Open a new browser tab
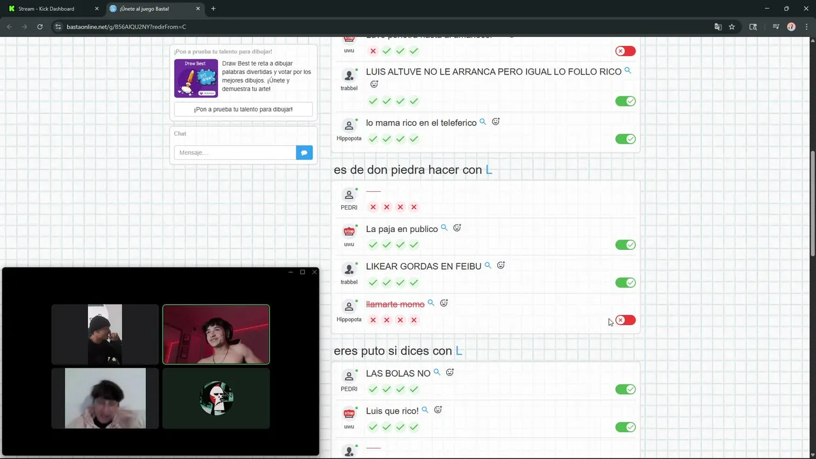The width and height of the screenshot is (816, 459). (x=213, y=9)
